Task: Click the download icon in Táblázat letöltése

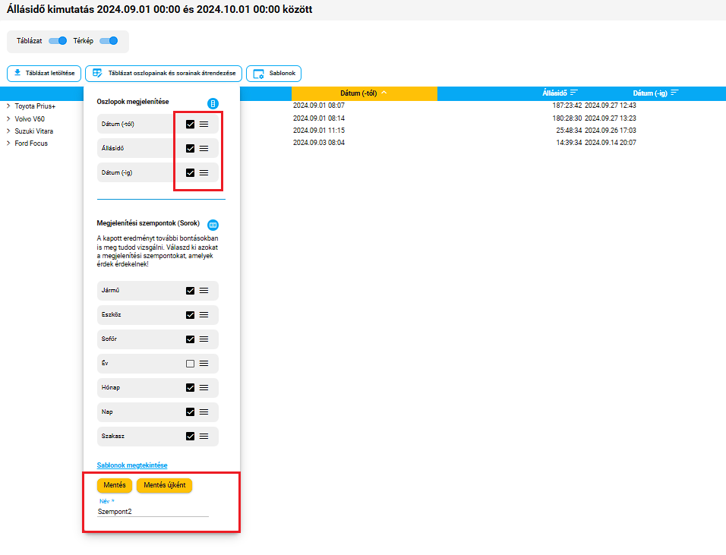Action: point(17,74)
